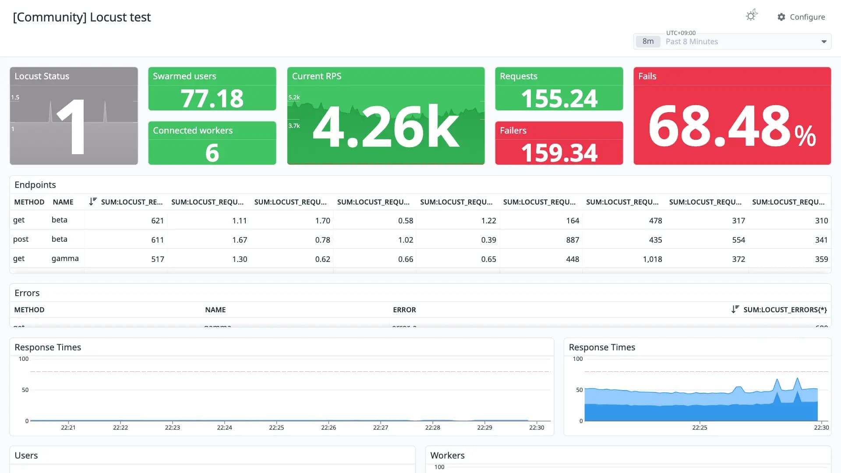This screenshot has width=841, height=473.
Task: Click the sort icon beside SUM:LOCUST_ERRORS header
Action: [x=735, y=310]
